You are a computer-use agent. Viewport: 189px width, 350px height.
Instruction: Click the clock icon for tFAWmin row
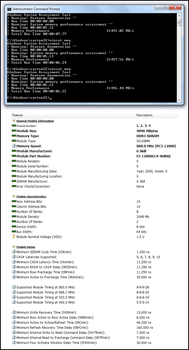(14, 343)
